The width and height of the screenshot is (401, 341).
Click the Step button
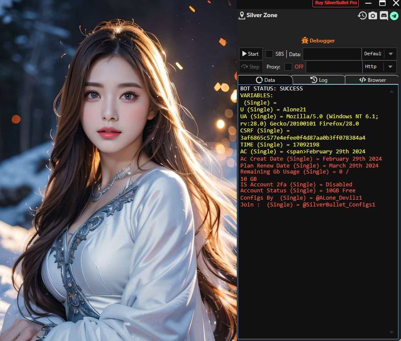251,66
